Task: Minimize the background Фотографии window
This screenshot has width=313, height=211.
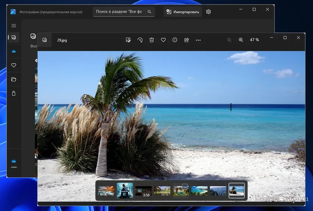Action: click(241, 9)
